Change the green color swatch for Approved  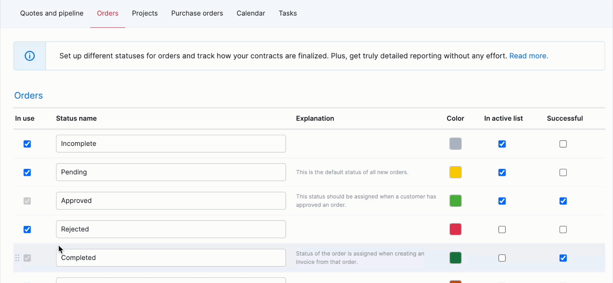click(x=456, y=201)
